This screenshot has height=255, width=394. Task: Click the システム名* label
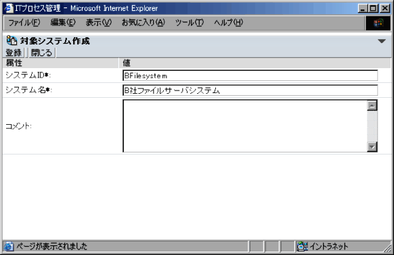point(28,90)
